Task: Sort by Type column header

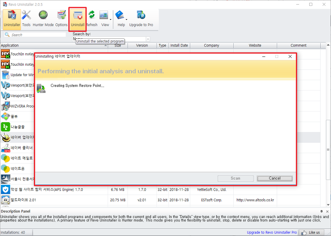Action: [162, 46]
